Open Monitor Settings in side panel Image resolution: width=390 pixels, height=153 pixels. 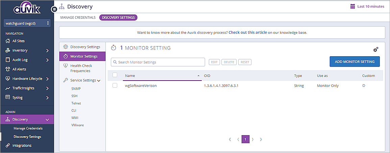click(x=82, y=56)
